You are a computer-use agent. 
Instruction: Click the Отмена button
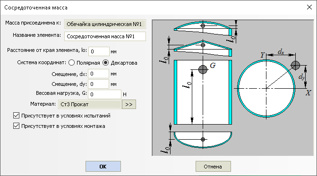pyautogui.click(x=213, y=166)
